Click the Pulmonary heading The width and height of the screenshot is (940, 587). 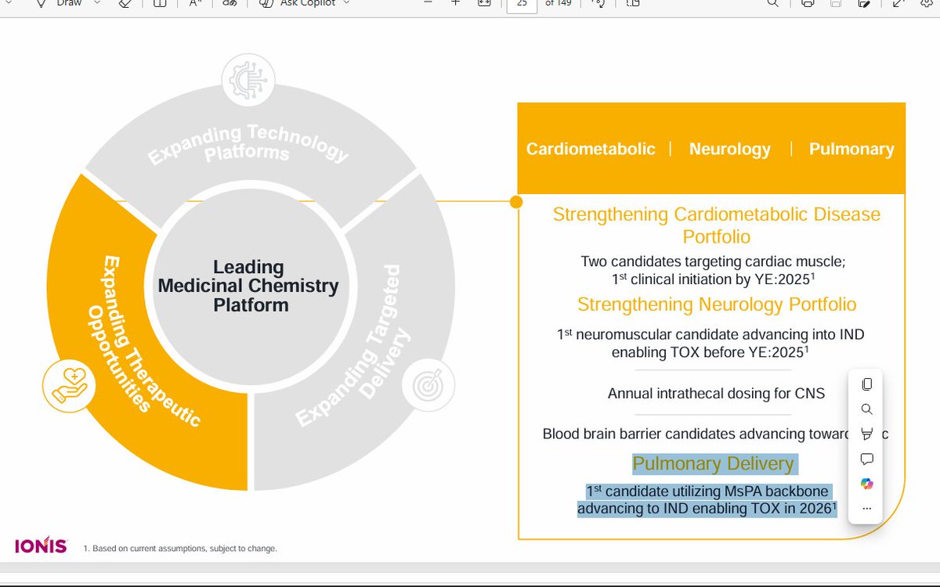[851, 149]
